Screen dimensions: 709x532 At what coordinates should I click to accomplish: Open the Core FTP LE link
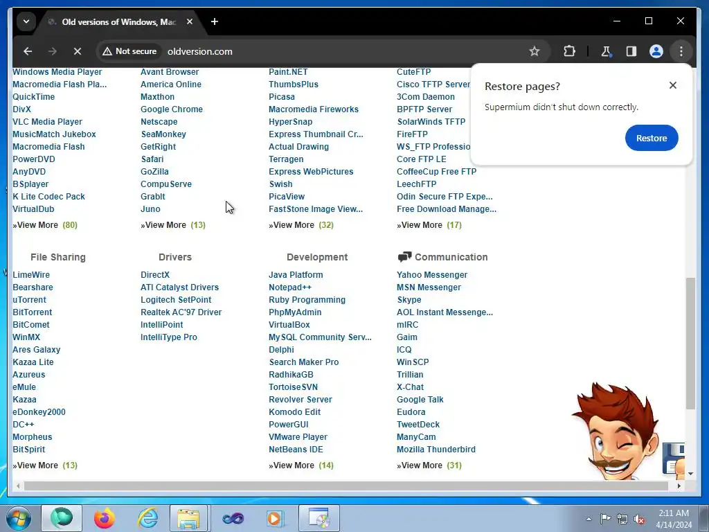[x=422, y=159]
